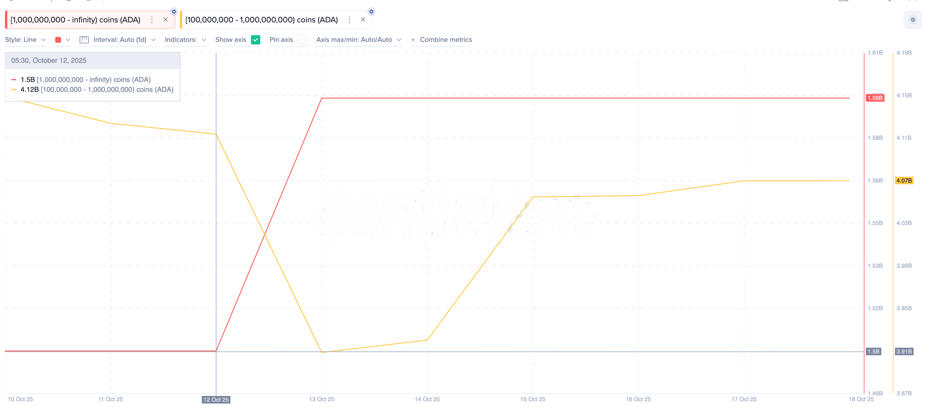Remove the [100,000,000 - 1,000,000,000) coins metric
Viewport: 926px width, 407px height.
[x=363, y=20]
